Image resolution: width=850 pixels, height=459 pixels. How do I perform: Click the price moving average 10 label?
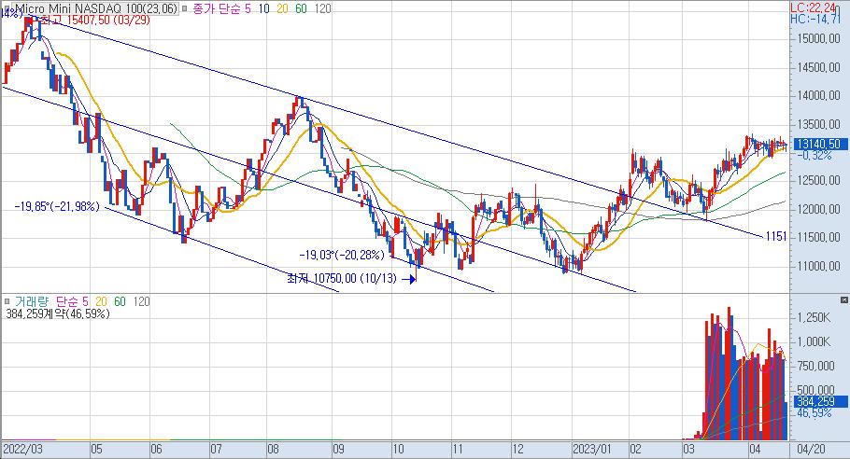(264, 8)
